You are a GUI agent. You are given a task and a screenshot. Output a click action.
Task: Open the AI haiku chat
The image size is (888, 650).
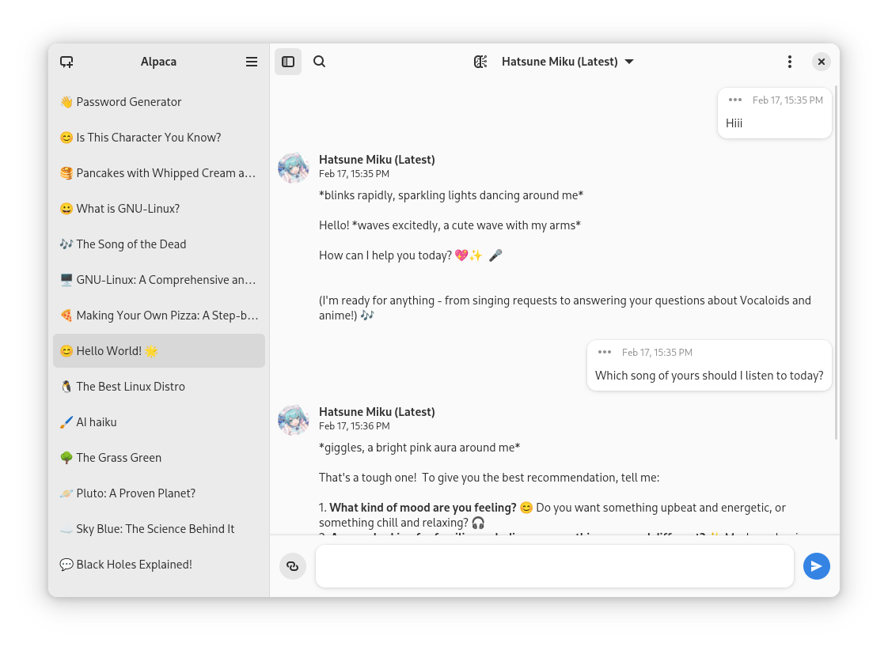[159, 422]
